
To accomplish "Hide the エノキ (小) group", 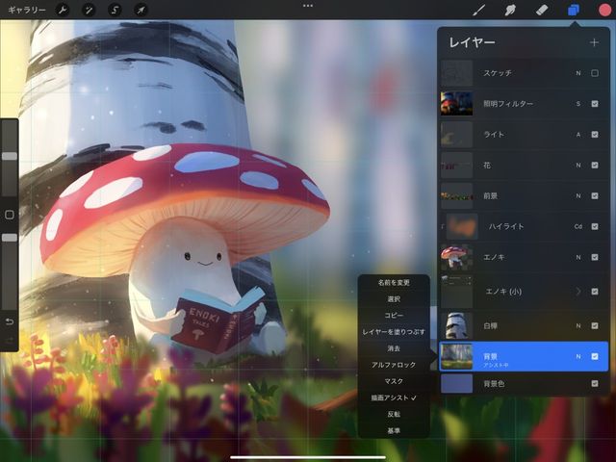I will [595, 292].
